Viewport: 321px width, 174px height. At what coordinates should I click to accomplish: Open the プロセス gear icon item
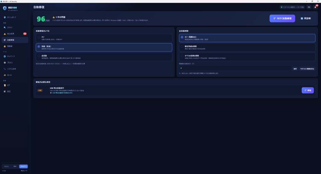pos(15,62)
